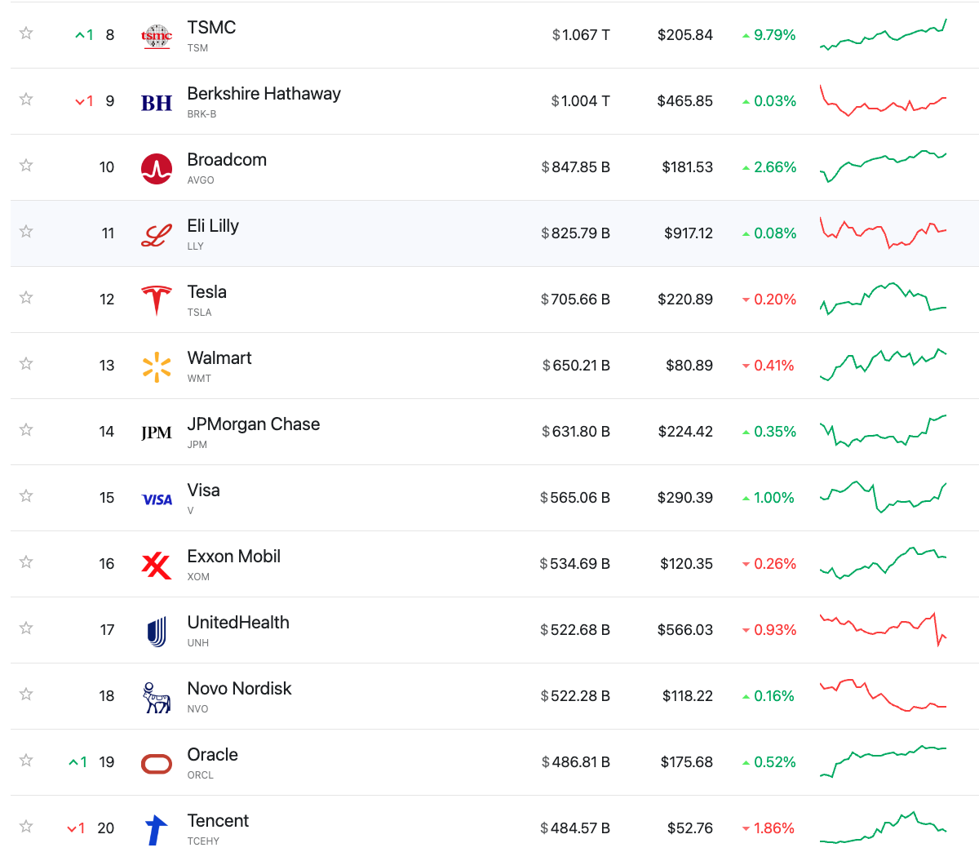This screenshot has height=861, width=979.
Task: Open the JPMorgan Chase company link
Action: [x=253, y=424]
